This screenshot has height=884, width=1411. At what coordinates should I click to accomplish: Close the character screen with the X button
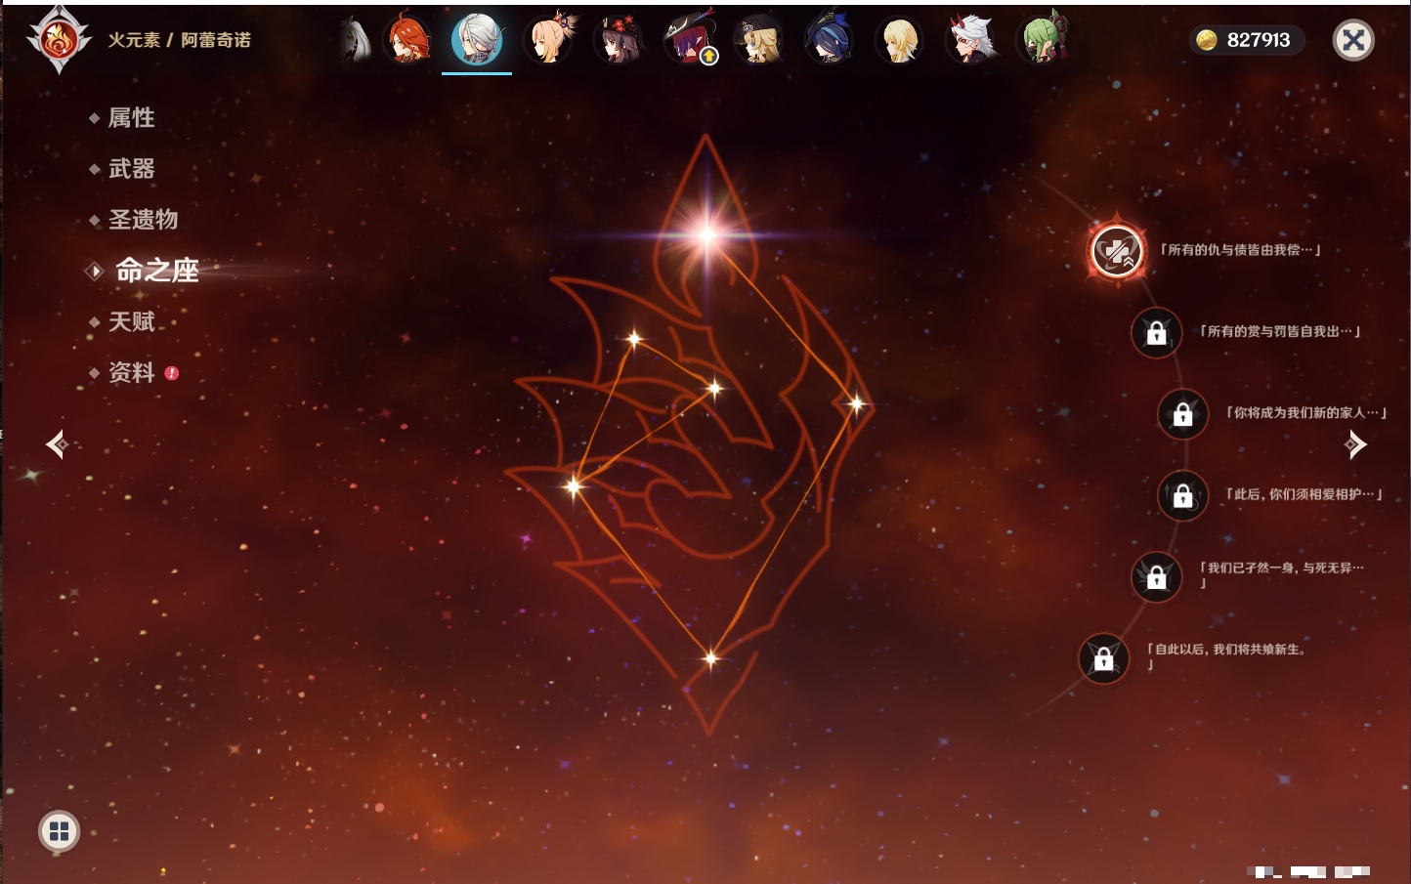[x=1353, y=40]
